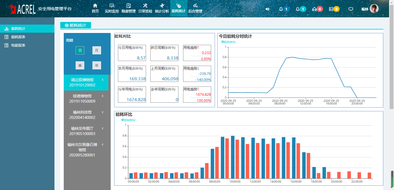Select the 月 period option
The width and height of the screenshot is (394, 190).
coord(97,50)
